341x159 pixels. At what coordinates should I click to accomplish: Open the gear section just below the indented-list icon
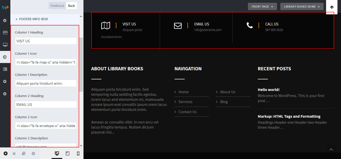tap(5, 81)
